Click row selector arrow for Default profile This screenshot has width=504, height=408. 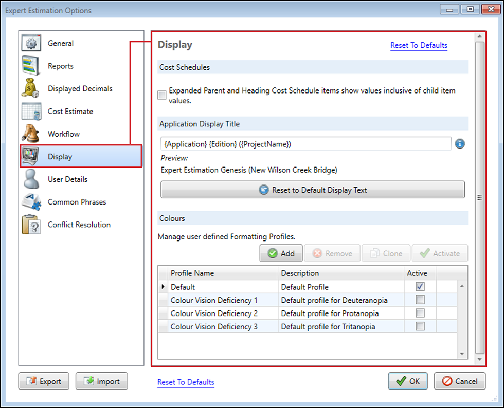pos(164,287)
